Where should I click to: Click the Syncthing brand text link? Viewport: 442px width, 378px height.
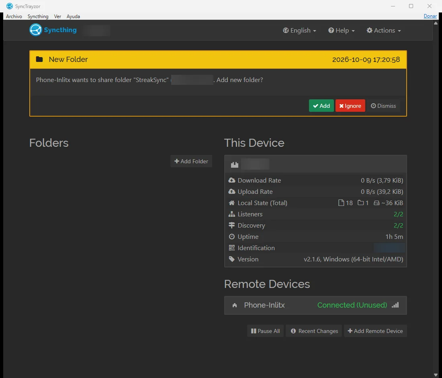(60, 30)
